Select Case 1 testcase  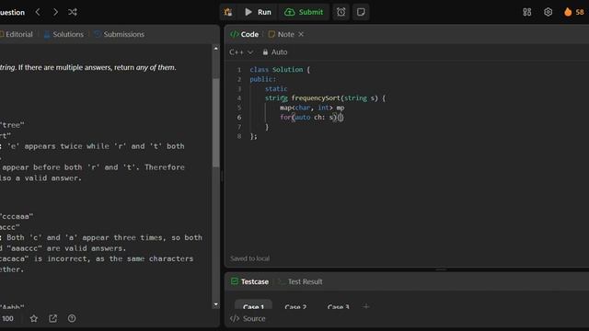click(x=254, y=306)
